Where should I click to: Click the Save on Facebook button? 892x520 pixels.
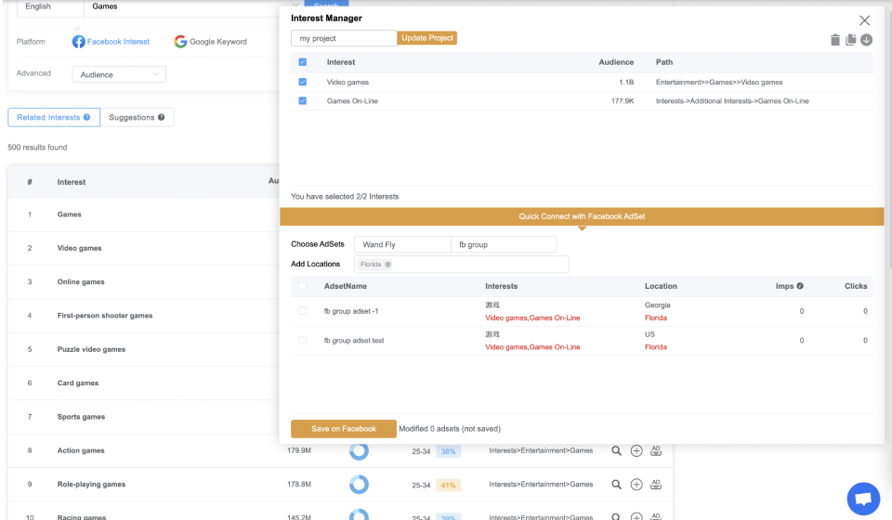click(x=344, y=428)
